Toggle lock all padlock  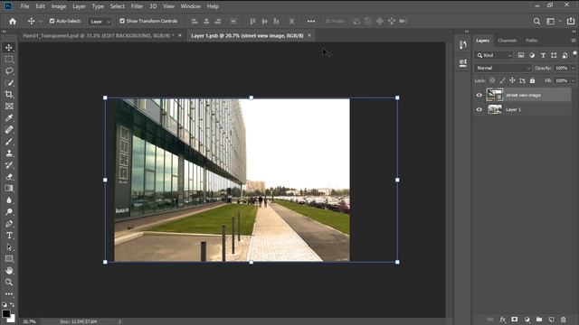(x=532, y=80)
